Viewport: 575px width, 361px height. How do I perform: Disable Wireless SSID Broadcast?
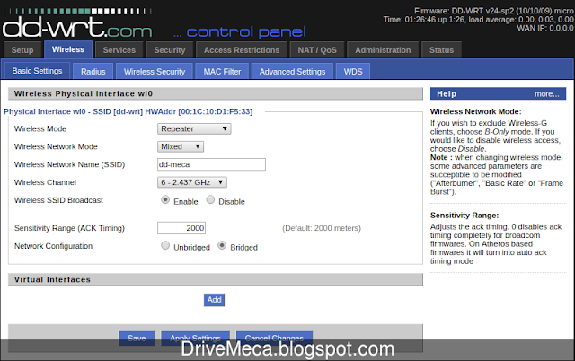[x=210, y=199]
